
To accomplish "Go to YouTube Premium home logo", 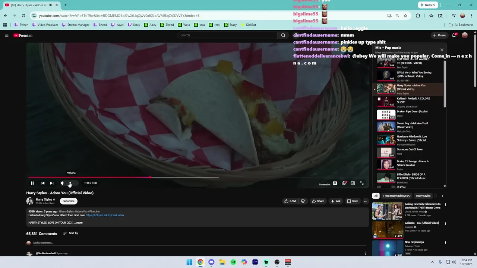I will pyautogui.click(x=23, y=35).
